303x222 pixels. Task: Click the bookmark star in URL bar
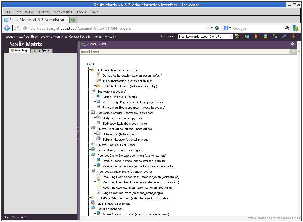(x=207, y=28)
